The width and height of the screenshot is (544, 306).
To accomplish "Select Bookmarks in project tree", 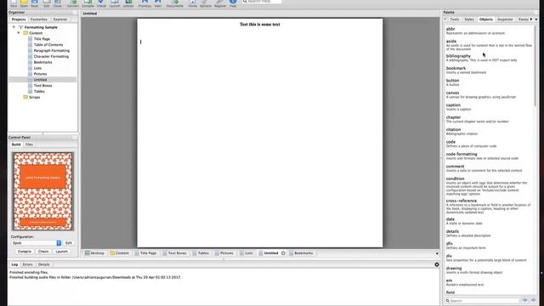I will [42, 62].
